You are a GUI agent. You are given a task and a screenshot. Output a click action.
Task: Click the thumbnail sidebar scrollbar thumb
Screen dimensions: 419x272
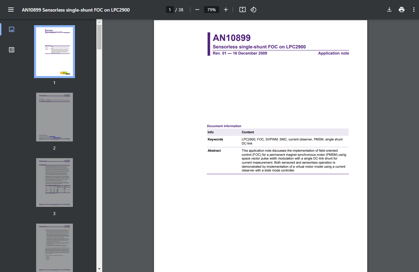point(99,37)
